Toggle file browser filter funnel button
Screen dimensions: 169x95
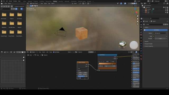[x=22, y=9]
